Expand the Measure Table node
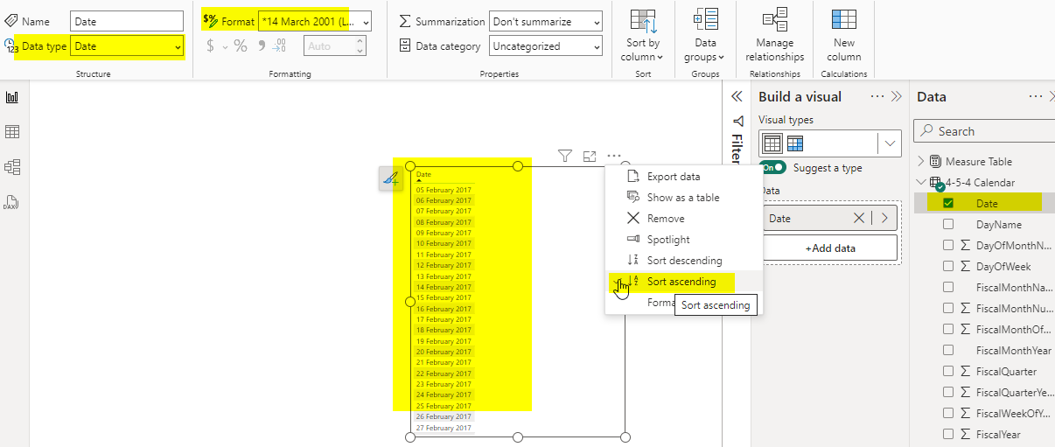This screenshot has width=1055, height=447. (x=921, y=161)
